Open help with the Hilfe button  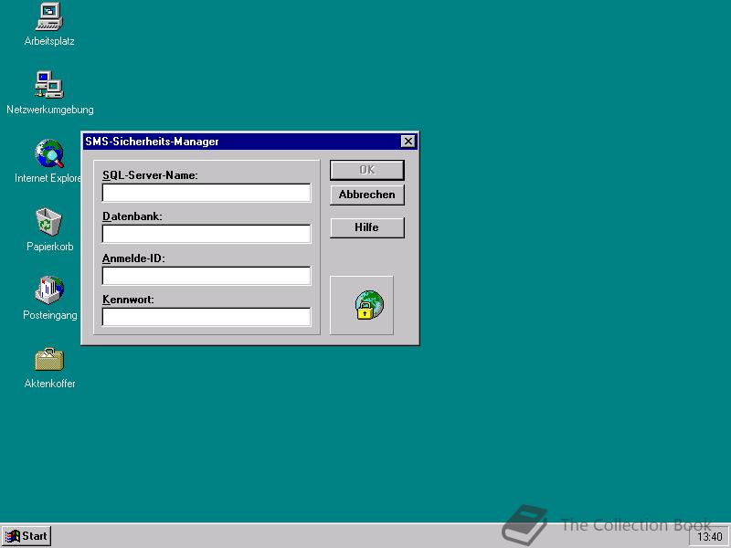367,227
